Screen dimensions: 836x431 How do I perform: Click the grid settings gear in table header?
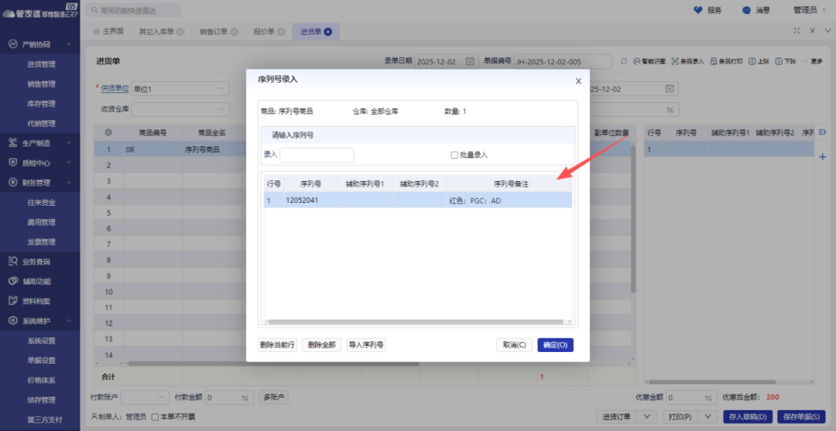click(108, 132)
